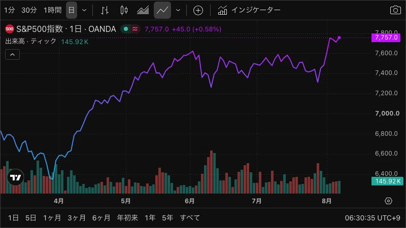Select the area chart style icon
Screen dimensions: 406x228
tap(143, 10)
